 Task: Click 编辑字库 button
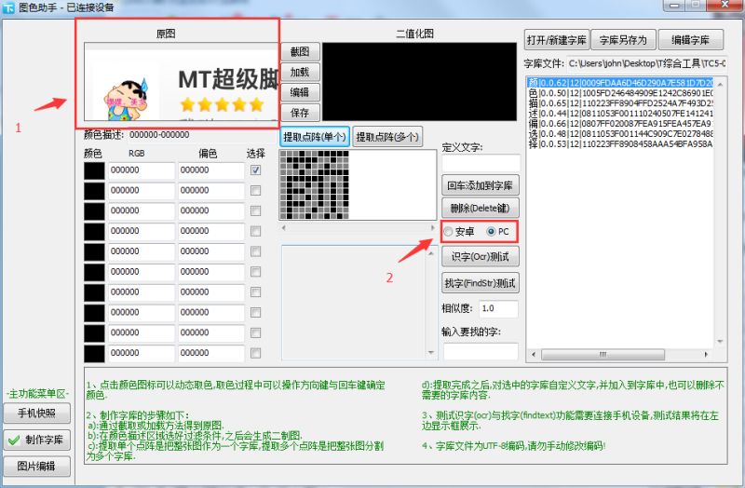coord(691,40)
